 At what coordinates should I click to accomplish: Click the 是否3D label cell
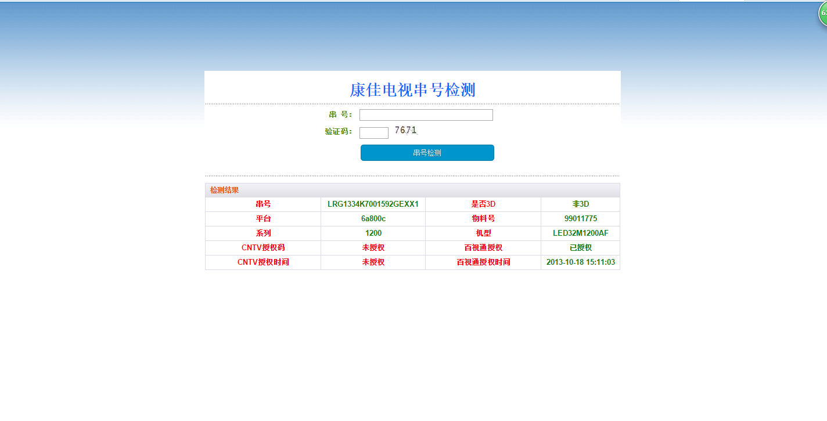tap(483, 204)
